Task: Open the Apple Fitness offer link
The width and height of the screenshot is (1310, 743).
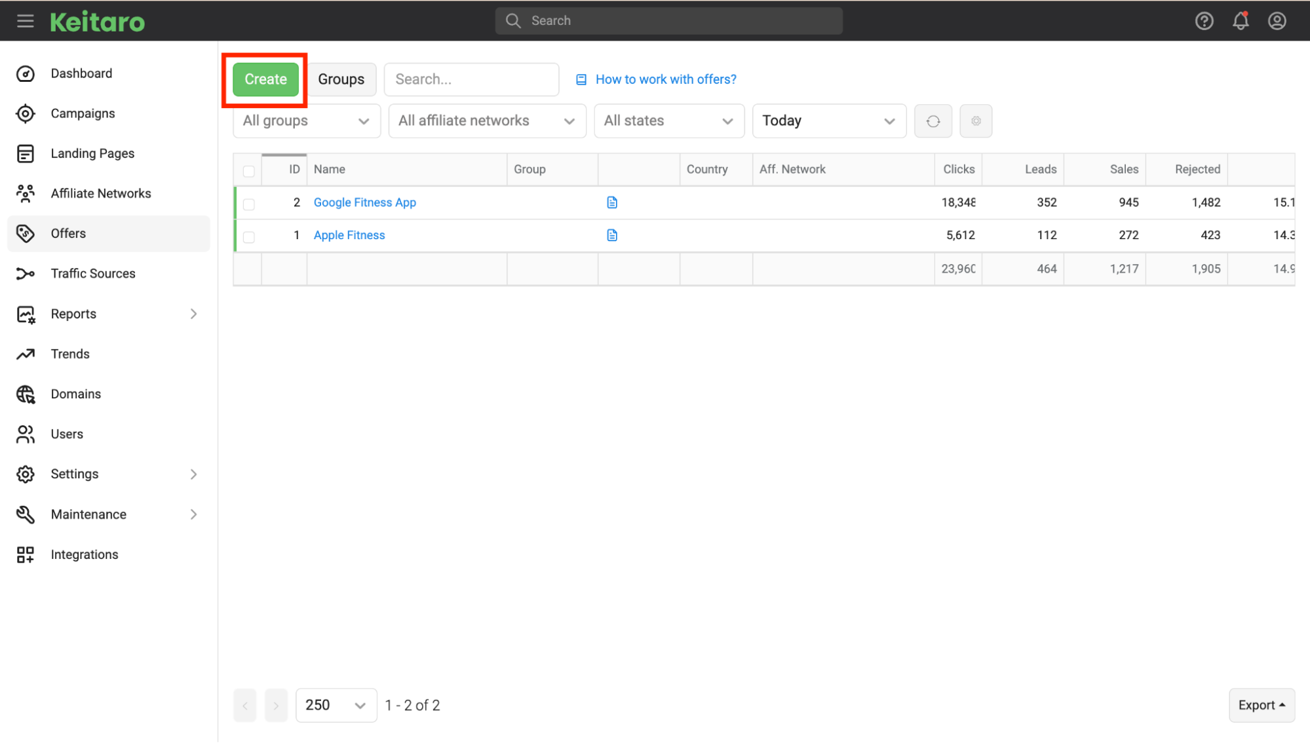Action: (x=349, y=235)
